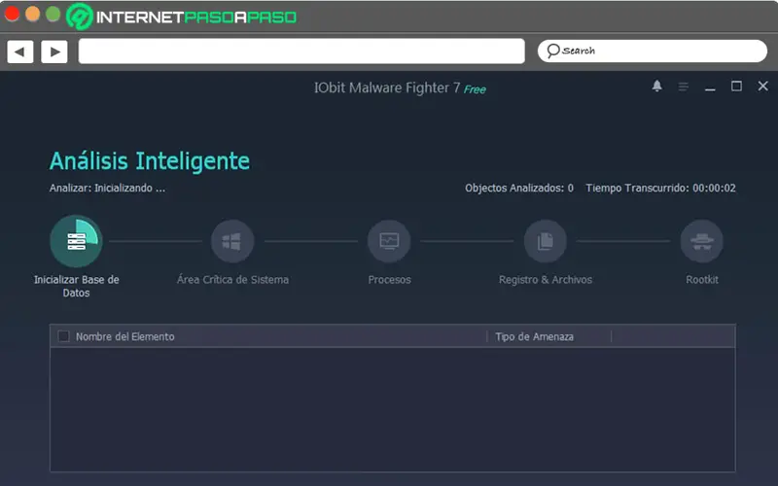The image size is (778, 486).
Task: Click the red macOS close dot
Action: point(12,14)
